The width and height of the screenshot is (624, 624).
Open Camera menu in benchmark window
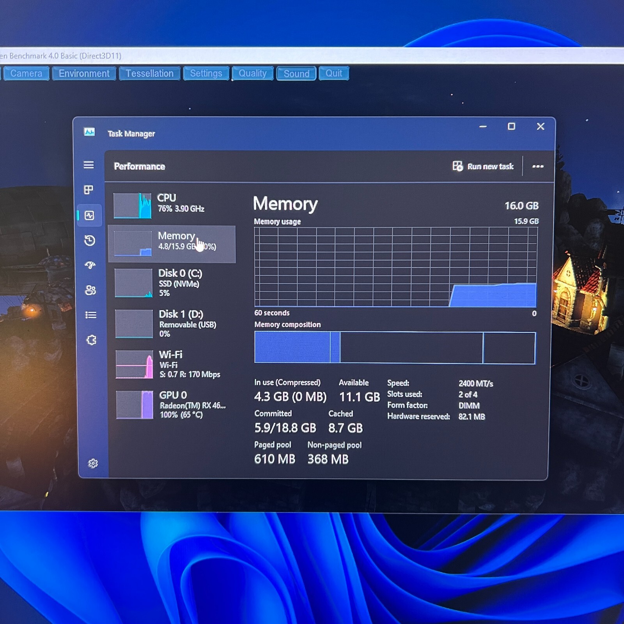(x=26, y=73)
